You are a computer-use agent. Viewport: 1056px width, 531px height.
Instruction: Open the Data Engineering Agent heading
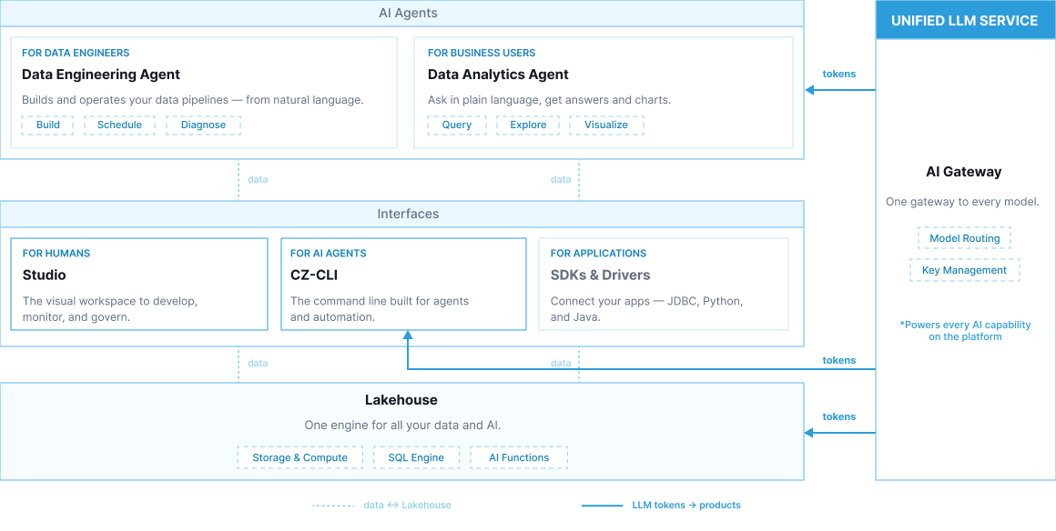tap(101, 75)
